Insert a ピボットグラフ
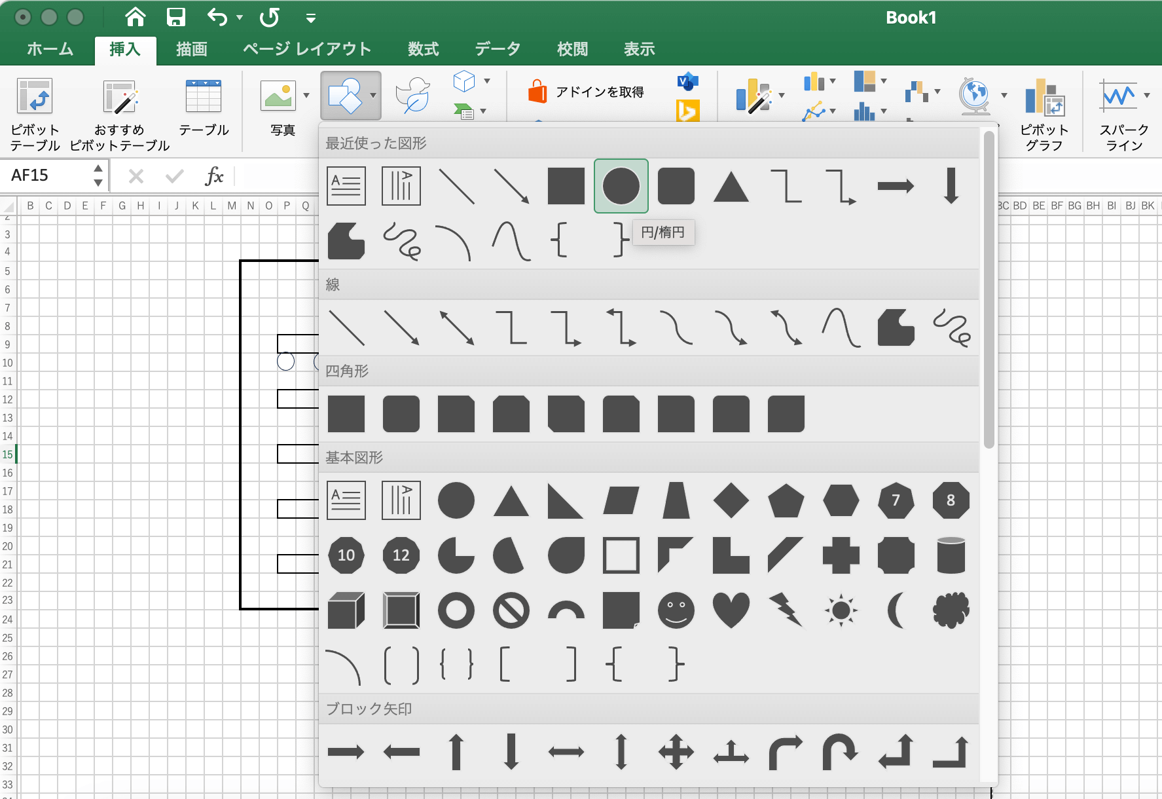Viewport: 1162px width, 799px height. point(1045,114)
